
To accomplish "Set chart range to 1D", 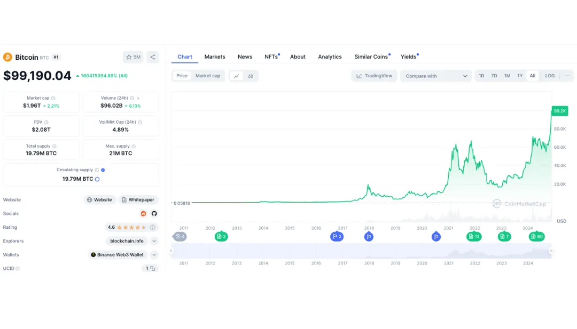I will click(481, 76).
